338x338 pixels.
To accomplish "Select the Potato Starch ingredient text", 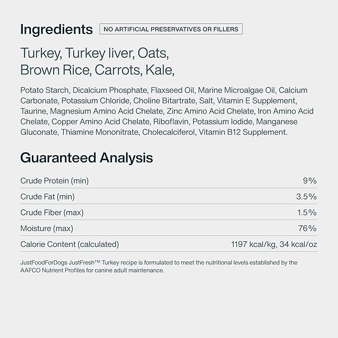I will pyautogui.click(x=45, y=90).
